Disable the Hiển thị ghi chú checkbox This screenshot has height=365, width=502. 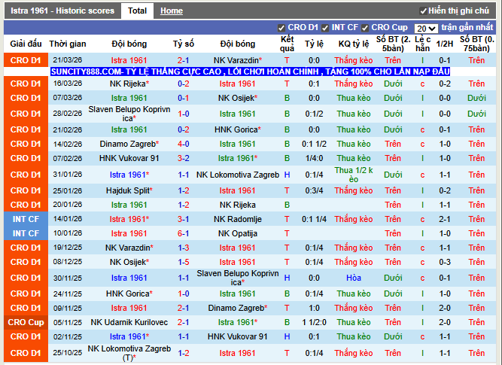424,11
